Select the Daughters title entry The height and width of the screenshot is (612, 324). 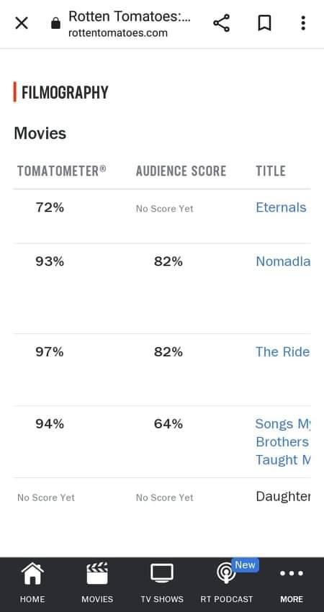pyautogui.click(x=283, y=497)
